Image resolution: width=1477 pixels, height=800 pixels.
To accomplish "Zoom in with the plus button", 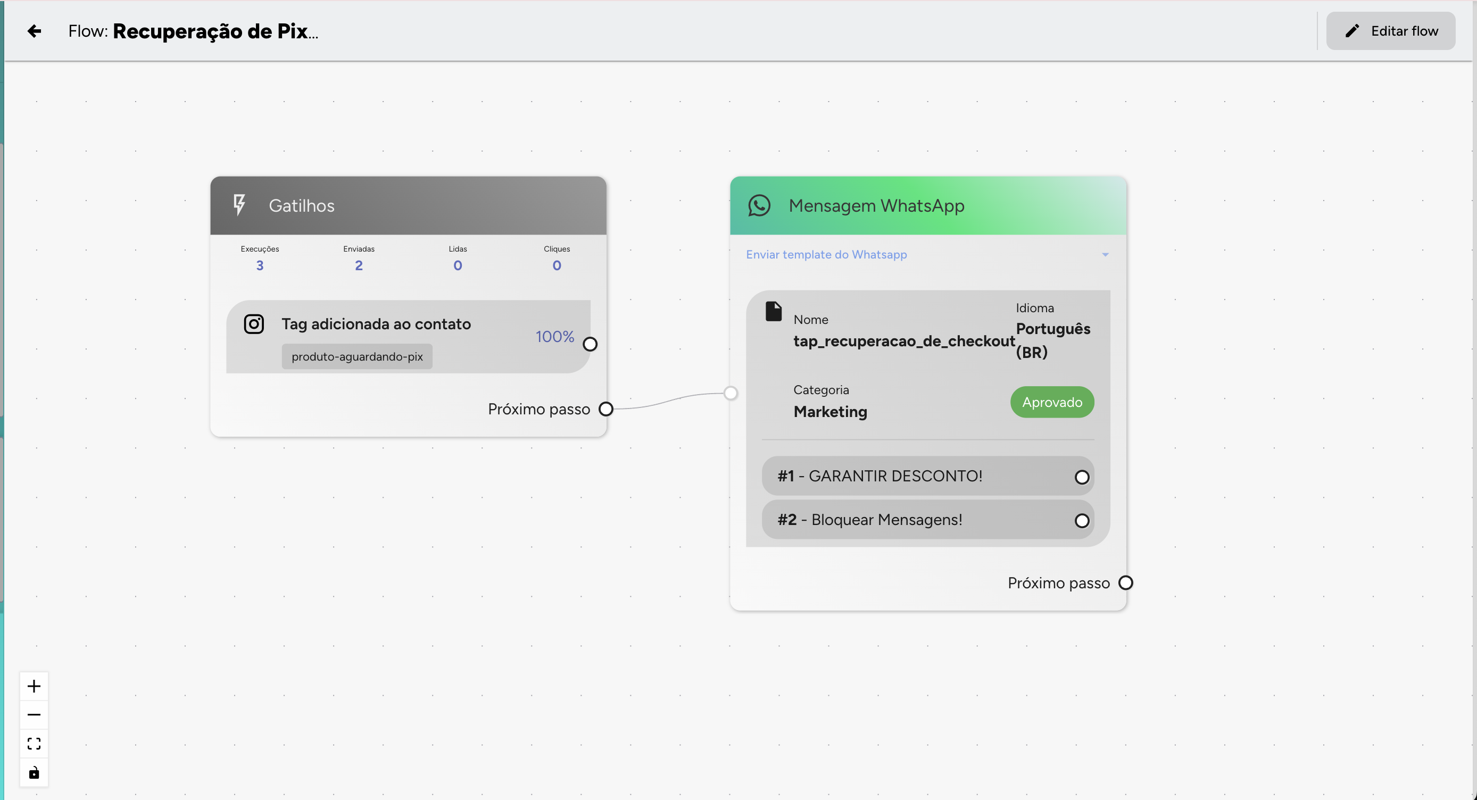I will coord(34,686).
